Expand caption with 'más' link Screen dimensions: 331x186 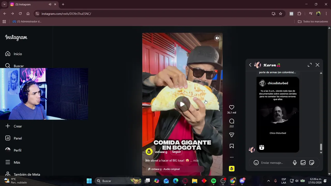pyautogui.click(x=196, y=160)
